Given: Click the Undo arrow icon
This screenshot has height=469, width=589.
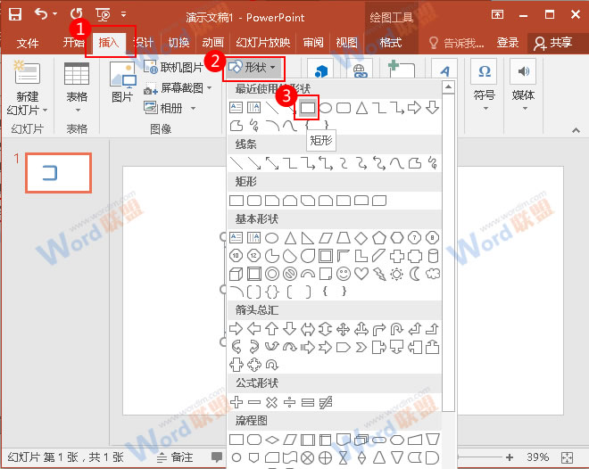Looking at the screenshot, I should (x=41, y=14).
